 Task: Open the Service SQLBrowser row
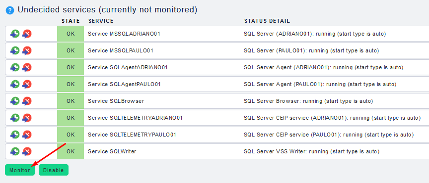coord(217,101)
